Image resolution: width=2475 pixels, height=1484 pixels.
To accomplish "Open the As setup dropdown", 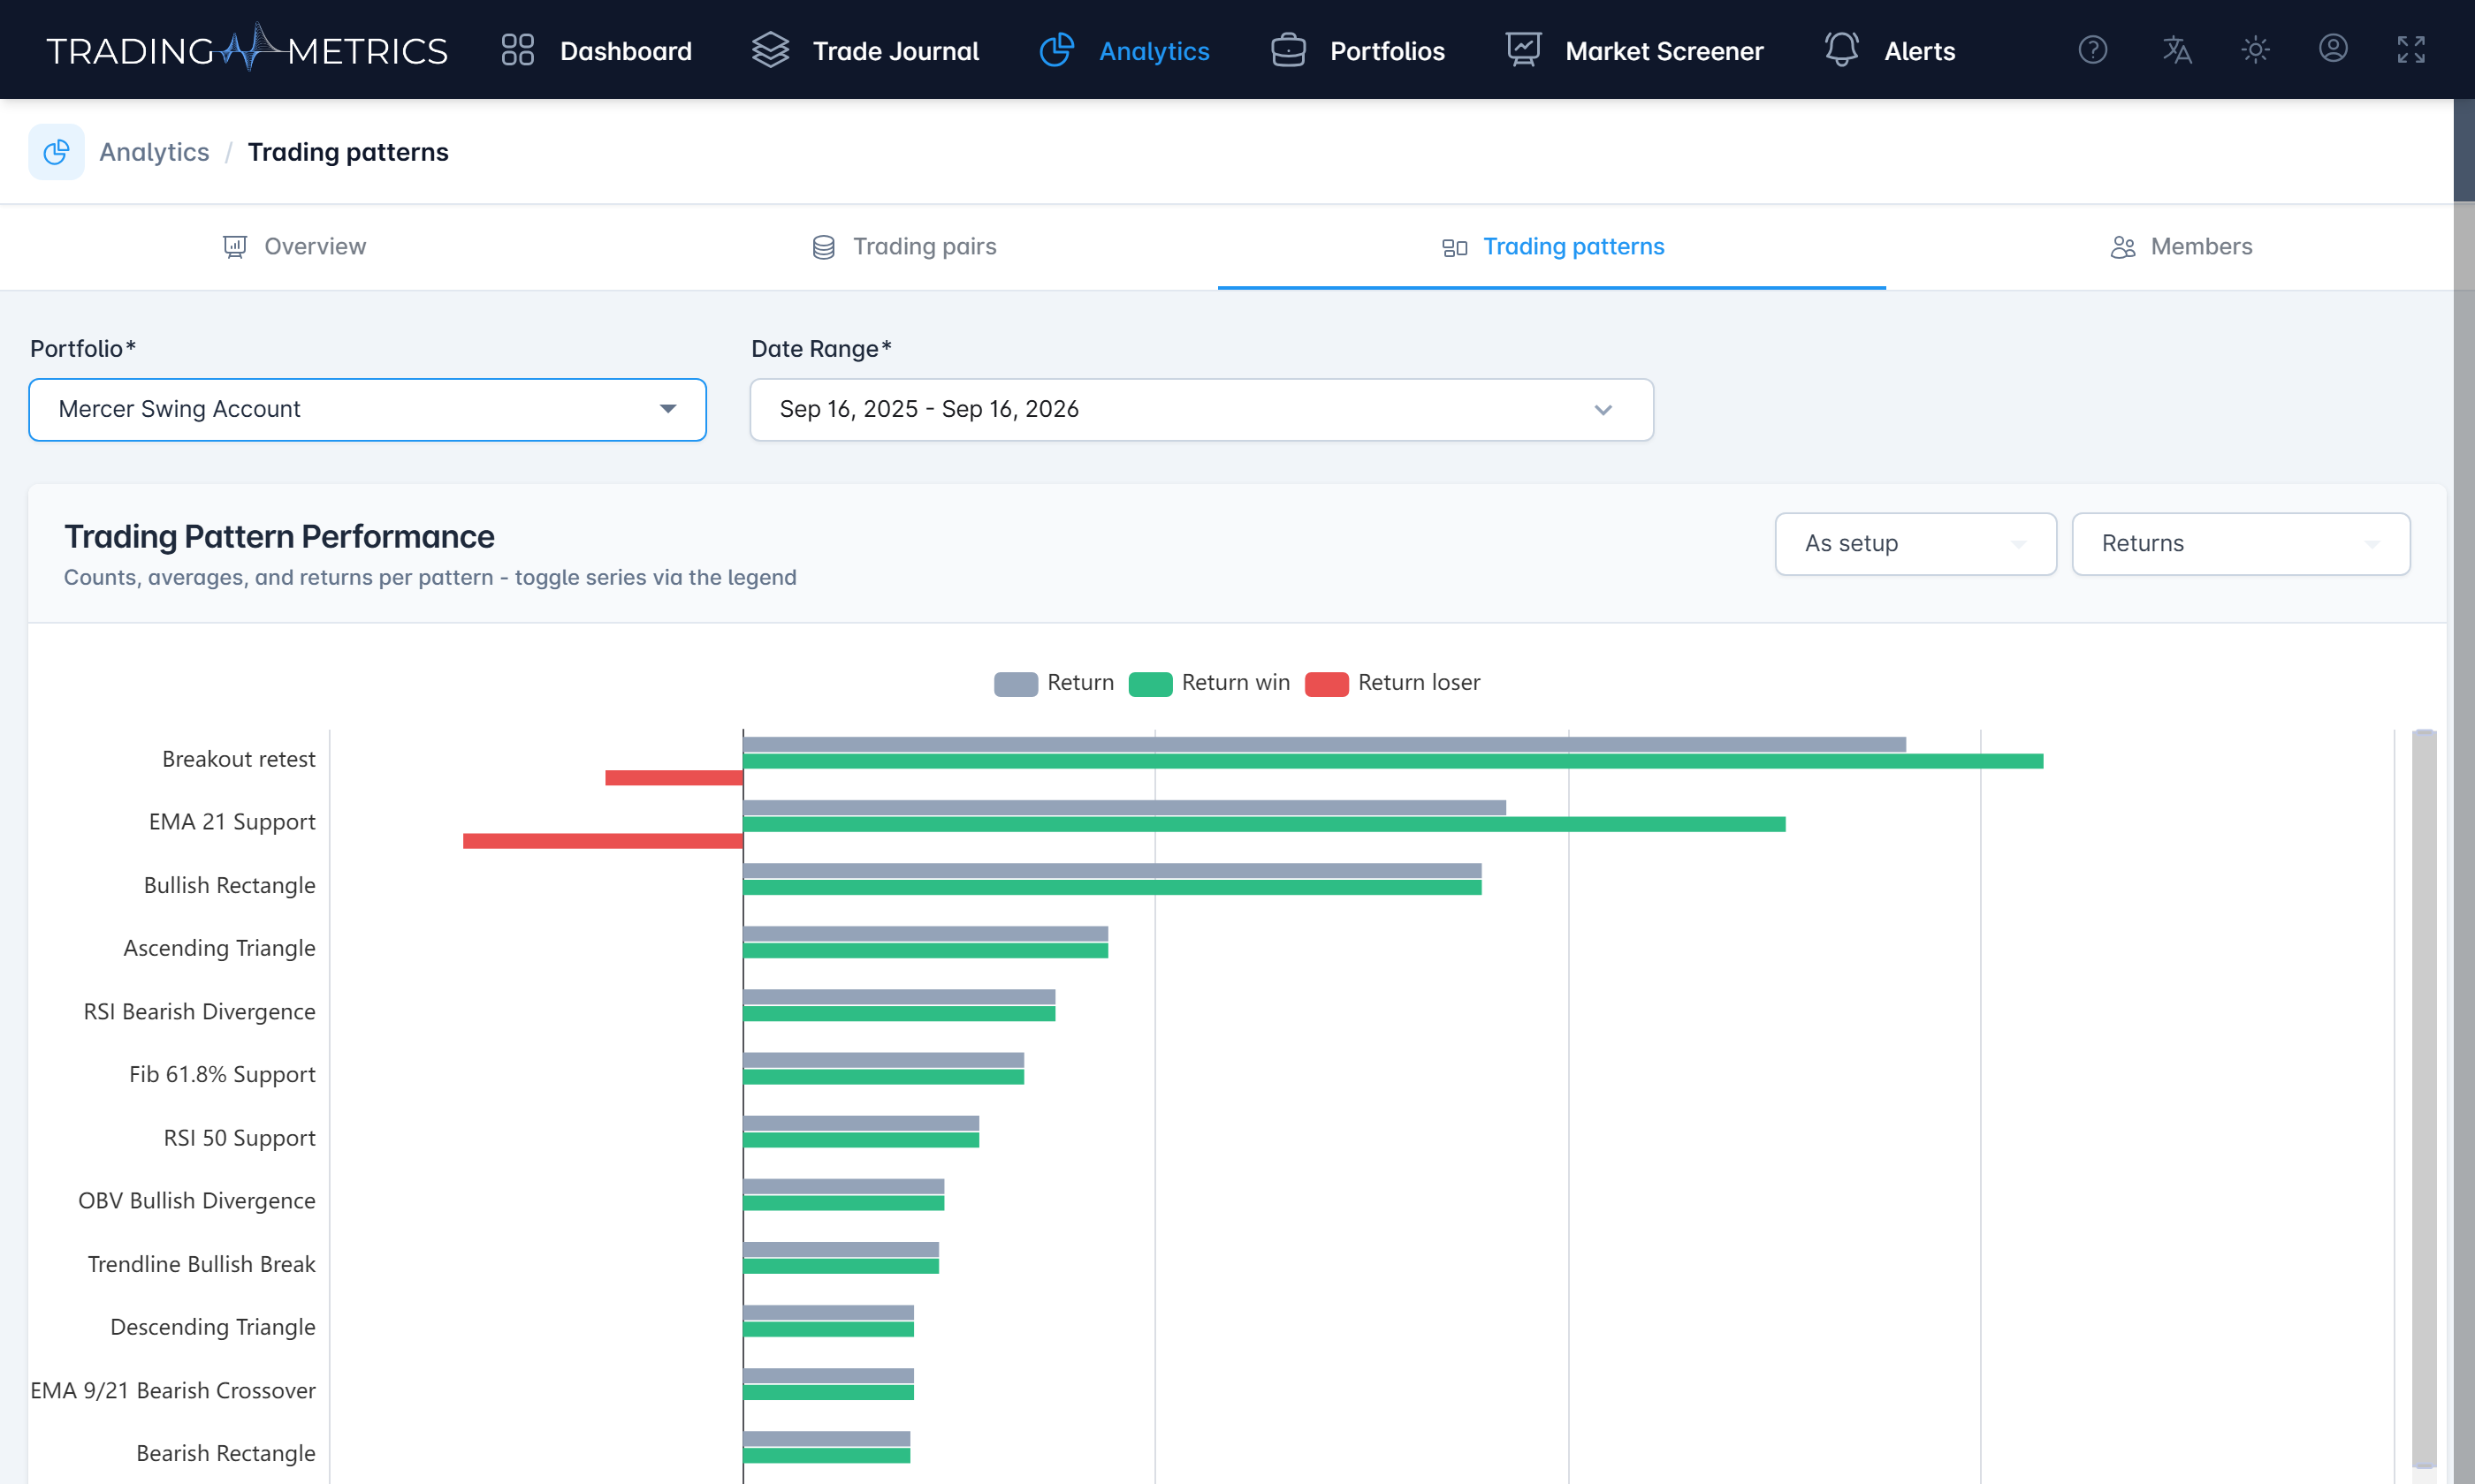I will (x=1915, y=544).
